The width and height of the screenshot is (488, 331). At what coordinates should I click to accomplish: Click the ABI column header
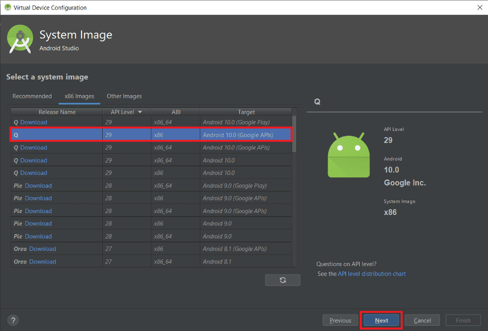tap(176, 112)
